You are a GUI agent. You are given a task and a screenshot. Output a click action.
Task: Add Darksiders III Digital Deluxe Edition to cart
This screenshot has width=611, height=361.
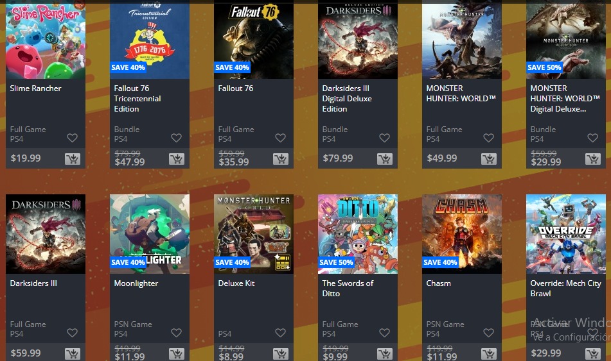tap(385, 159)
